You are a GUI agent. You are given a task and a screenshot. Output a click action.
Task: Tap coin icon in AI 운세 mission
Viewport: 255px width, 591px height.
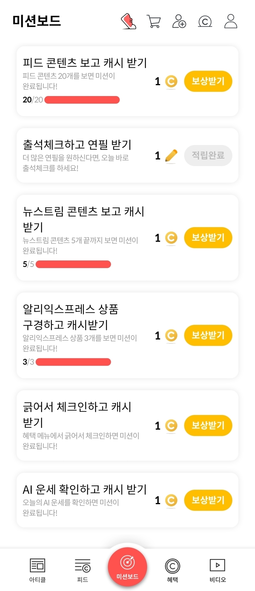[x=171, y=500]
